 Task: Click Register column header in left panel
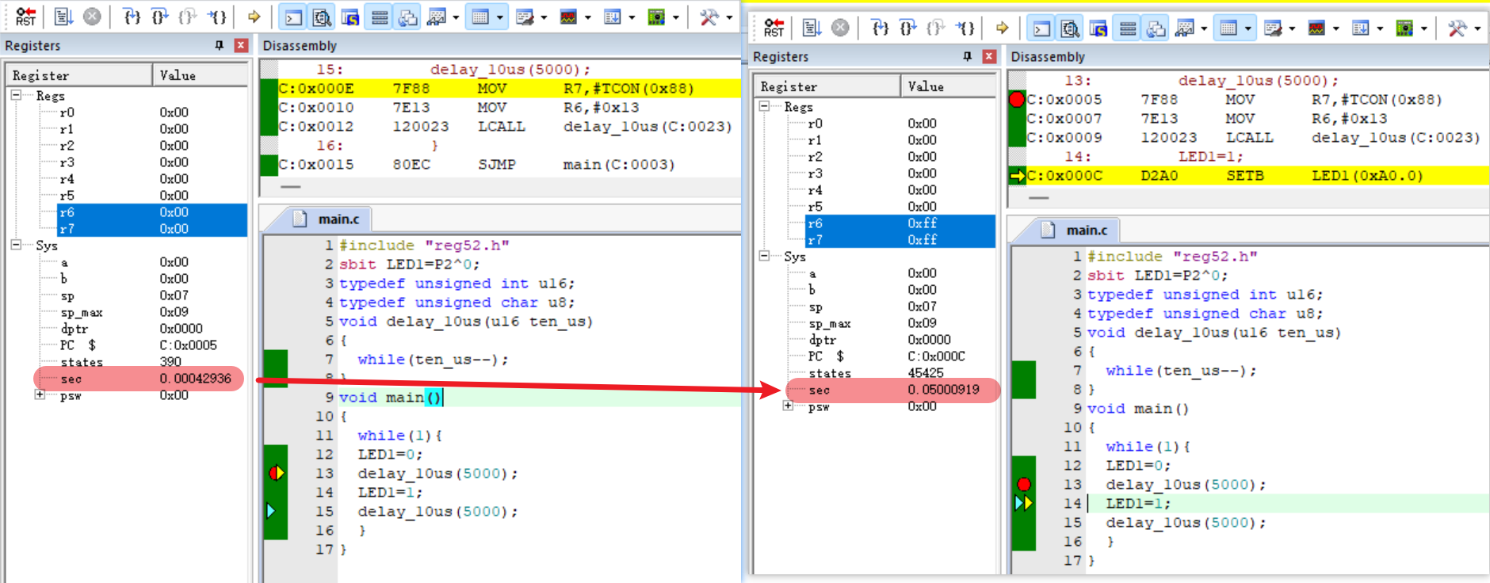[80, 75]
